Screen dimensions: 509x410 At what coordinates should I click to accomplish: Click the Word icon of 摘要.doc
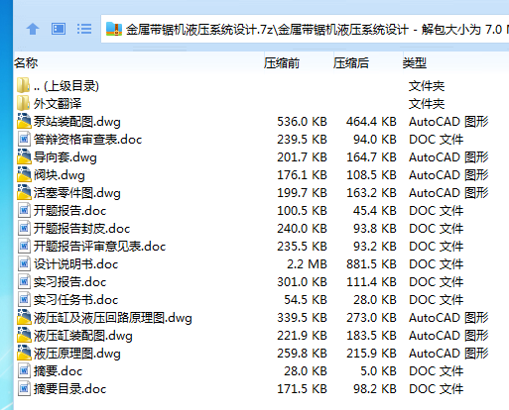pos(24,370)
